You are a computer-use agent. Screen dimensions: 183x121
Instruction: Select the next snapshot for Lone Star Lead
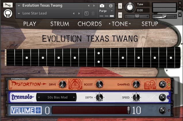[x=79, y=13]
